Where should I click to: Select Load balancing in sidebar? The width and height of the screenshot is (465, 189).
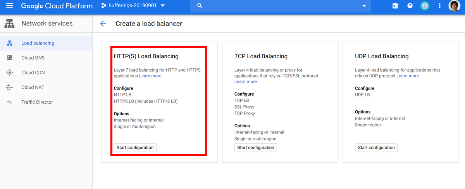coord(46,43)
